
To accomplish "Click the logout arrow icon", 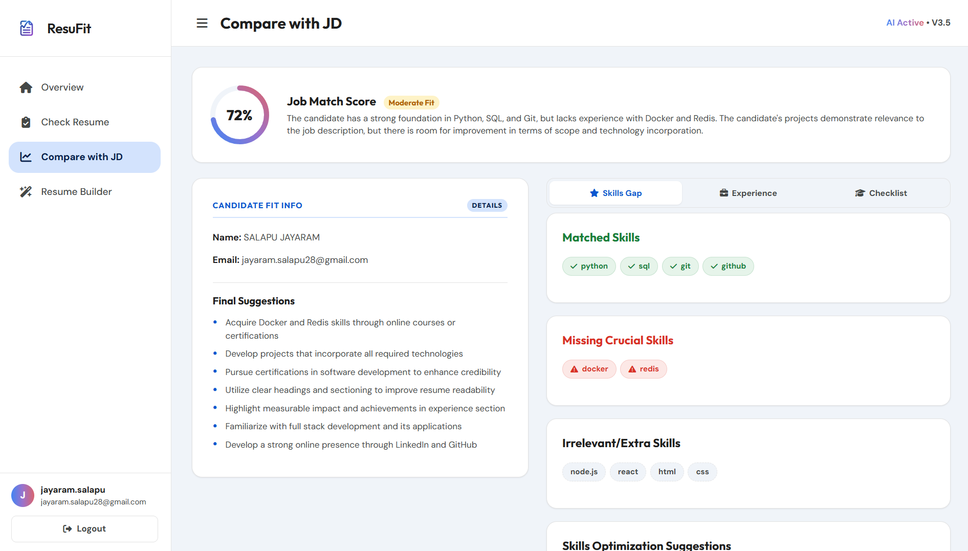I will (67, 528).
